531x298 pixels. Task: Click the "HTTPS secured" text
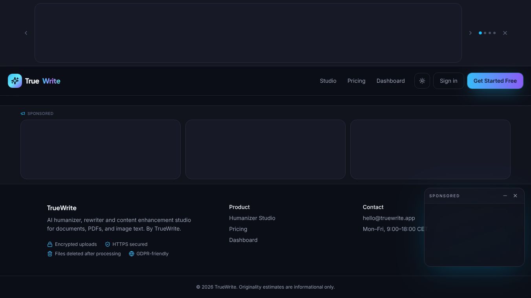[x=130, y=244]
